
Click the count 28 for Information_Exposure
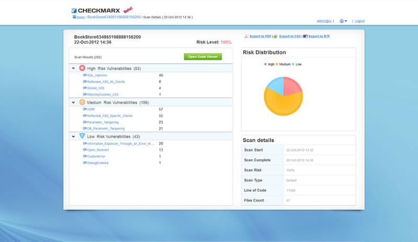tap(161, 144)
